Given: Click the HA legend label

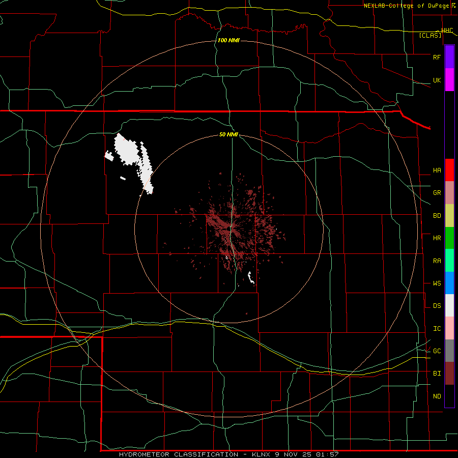Looking at the screenshot, I should pos(437,170).
